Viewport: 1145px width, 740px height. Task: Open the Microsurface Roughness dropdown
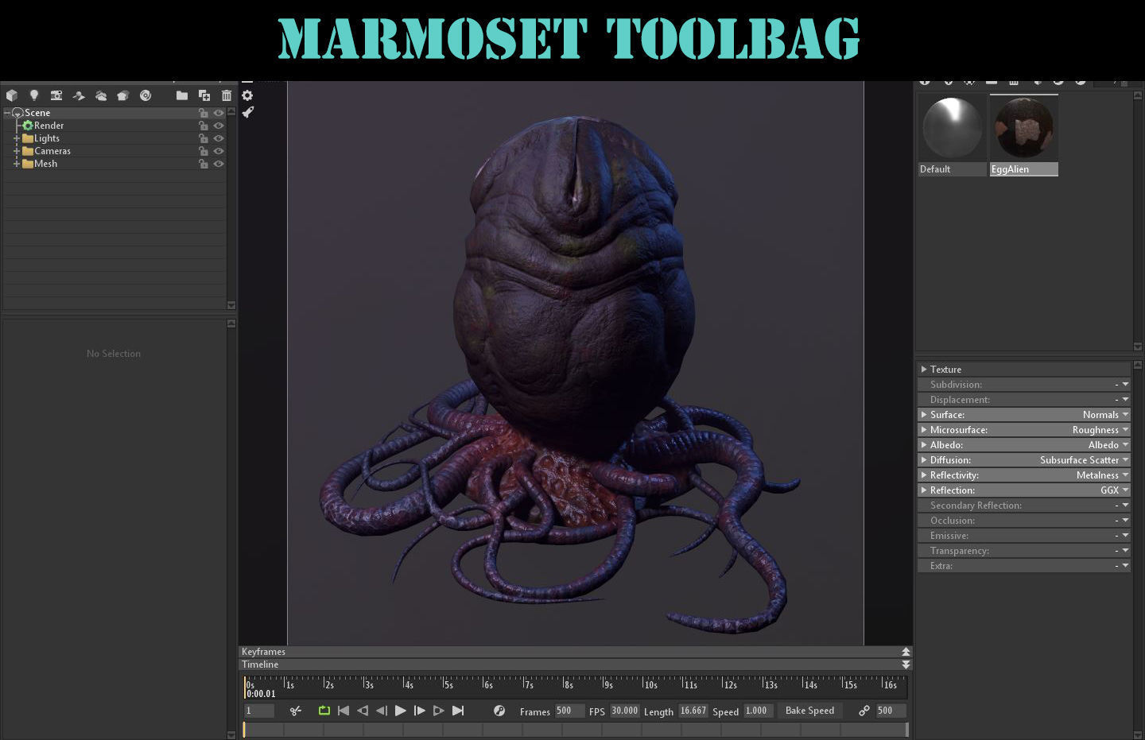point(1125,430)
